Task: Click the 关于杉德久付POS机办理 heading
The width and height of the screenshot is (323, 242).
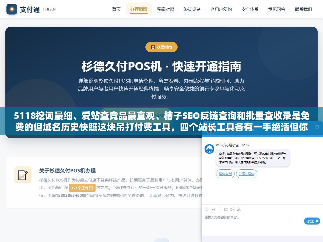Action: tap(67, 170)
